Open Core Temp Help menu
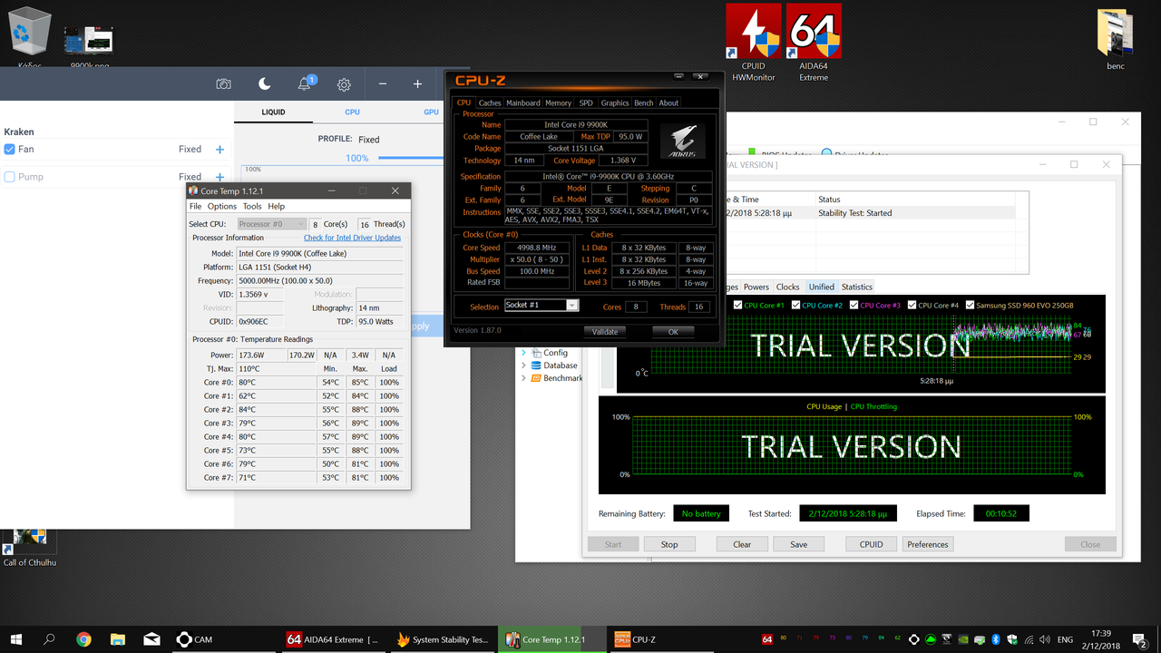This screenshot has width=1161, height=653. [x=277, y=207]
